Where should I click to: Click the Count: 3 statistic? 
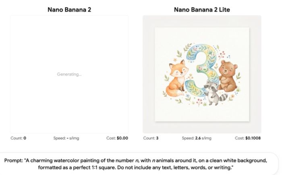(151, 138)
